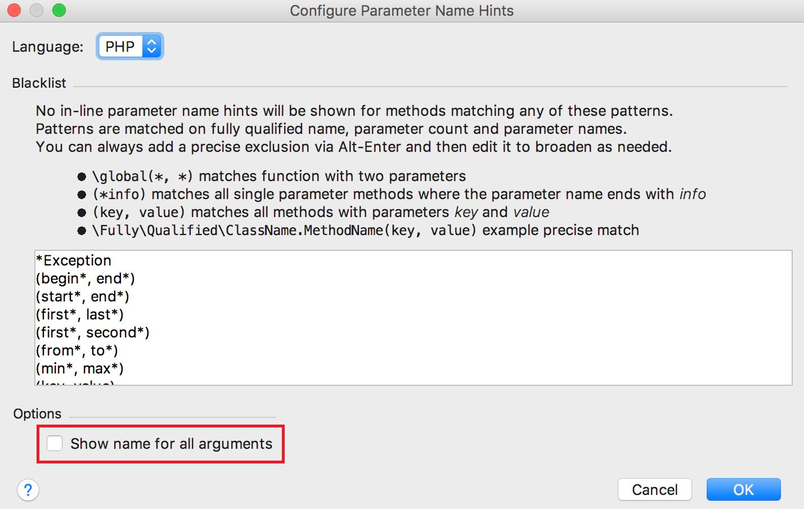The height and width of the screenshot is (509, 804).
Task: Confirm settings with the OK button
Action: tap(743, 489)
